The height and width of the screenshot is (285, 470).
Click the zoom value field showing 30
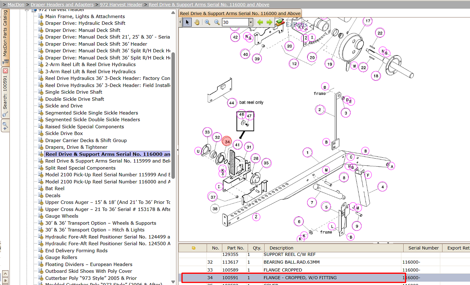tap(235, 22)
